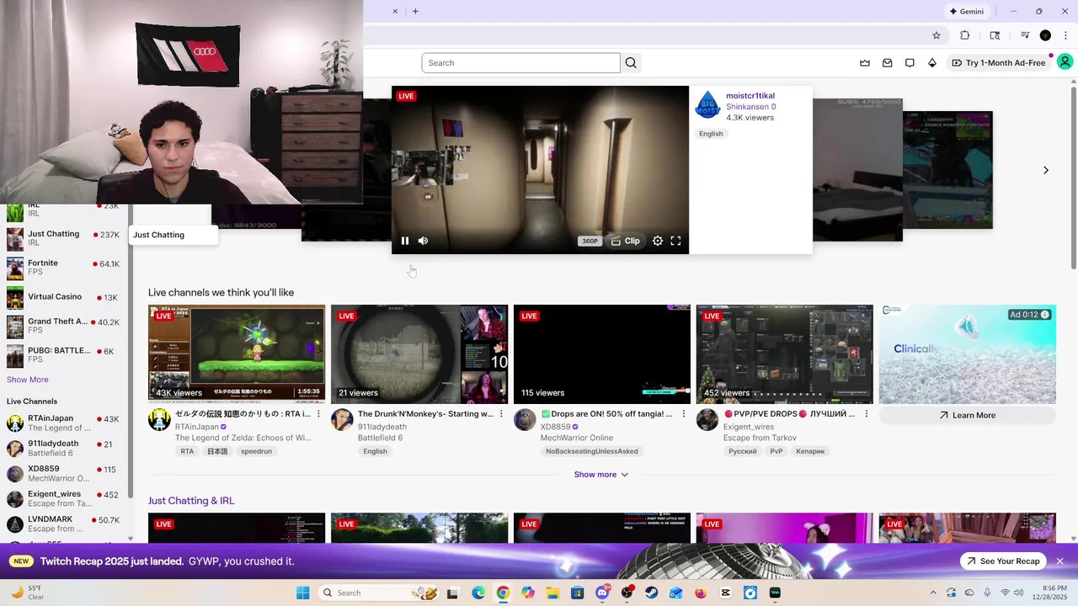Enter fullscreen on featured player

point(675,241)
